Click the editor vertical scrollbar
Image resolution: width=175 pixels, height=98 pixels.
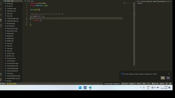(134, 34)
